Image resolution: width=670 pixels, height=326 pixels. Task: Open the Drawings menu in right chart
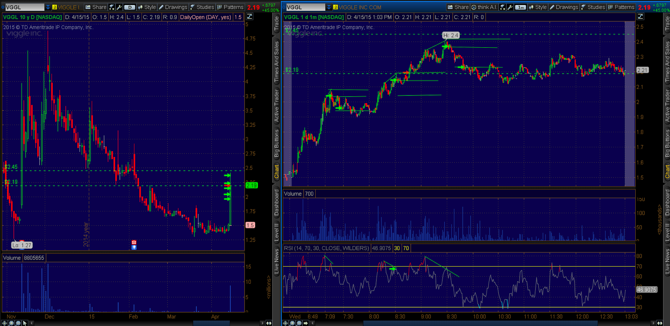(x=564, y=7)
